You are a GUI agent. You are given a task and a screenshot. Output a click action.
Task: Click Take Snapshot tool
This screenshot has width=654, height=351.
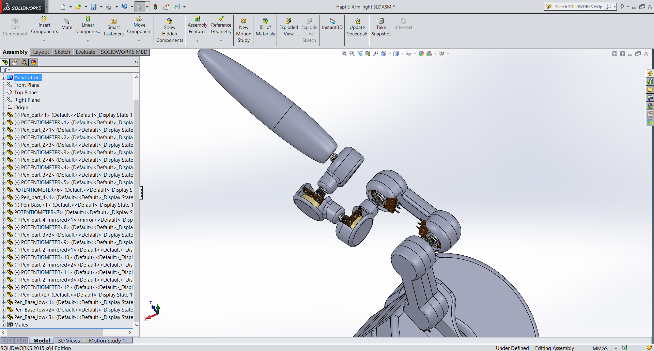[x=381, y=27]
